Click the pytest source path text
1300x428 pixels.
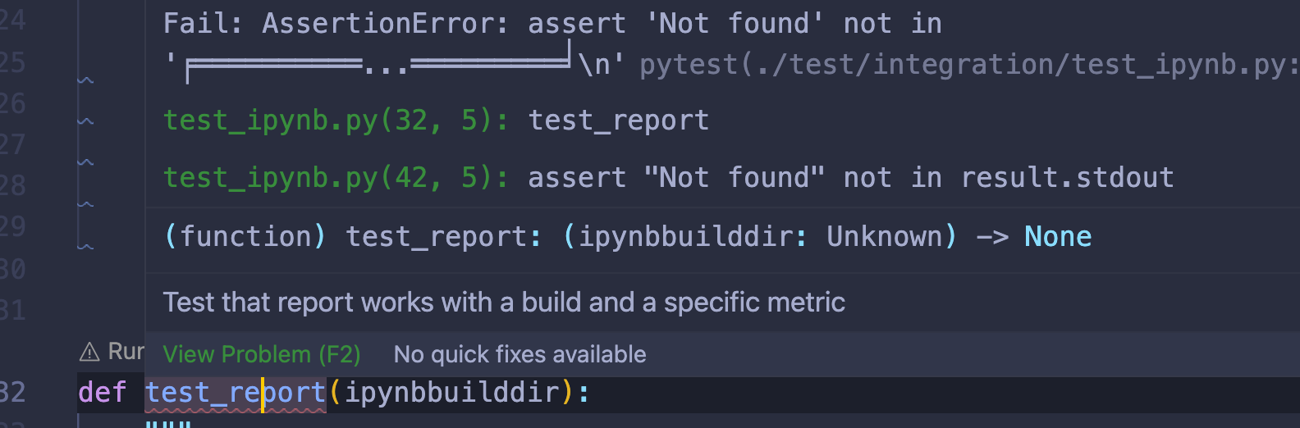[968, 65]
